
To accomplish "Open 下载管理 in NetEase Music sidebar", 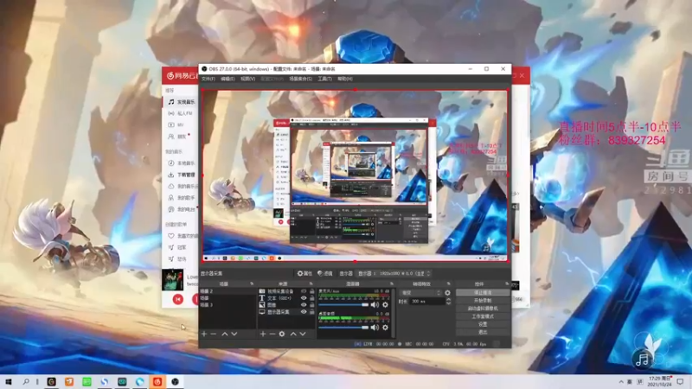I will pyautogui.click(x=181, y=175).
